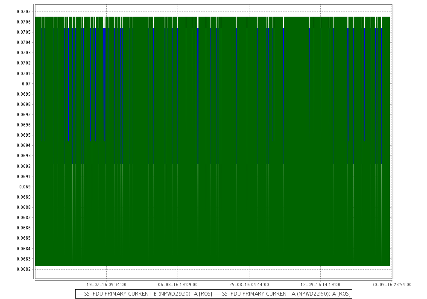Screen dimensions: 427x299
Task: Click the 0.0682 y-axis label
Action: pyautogui.click(x=23, y=270)
